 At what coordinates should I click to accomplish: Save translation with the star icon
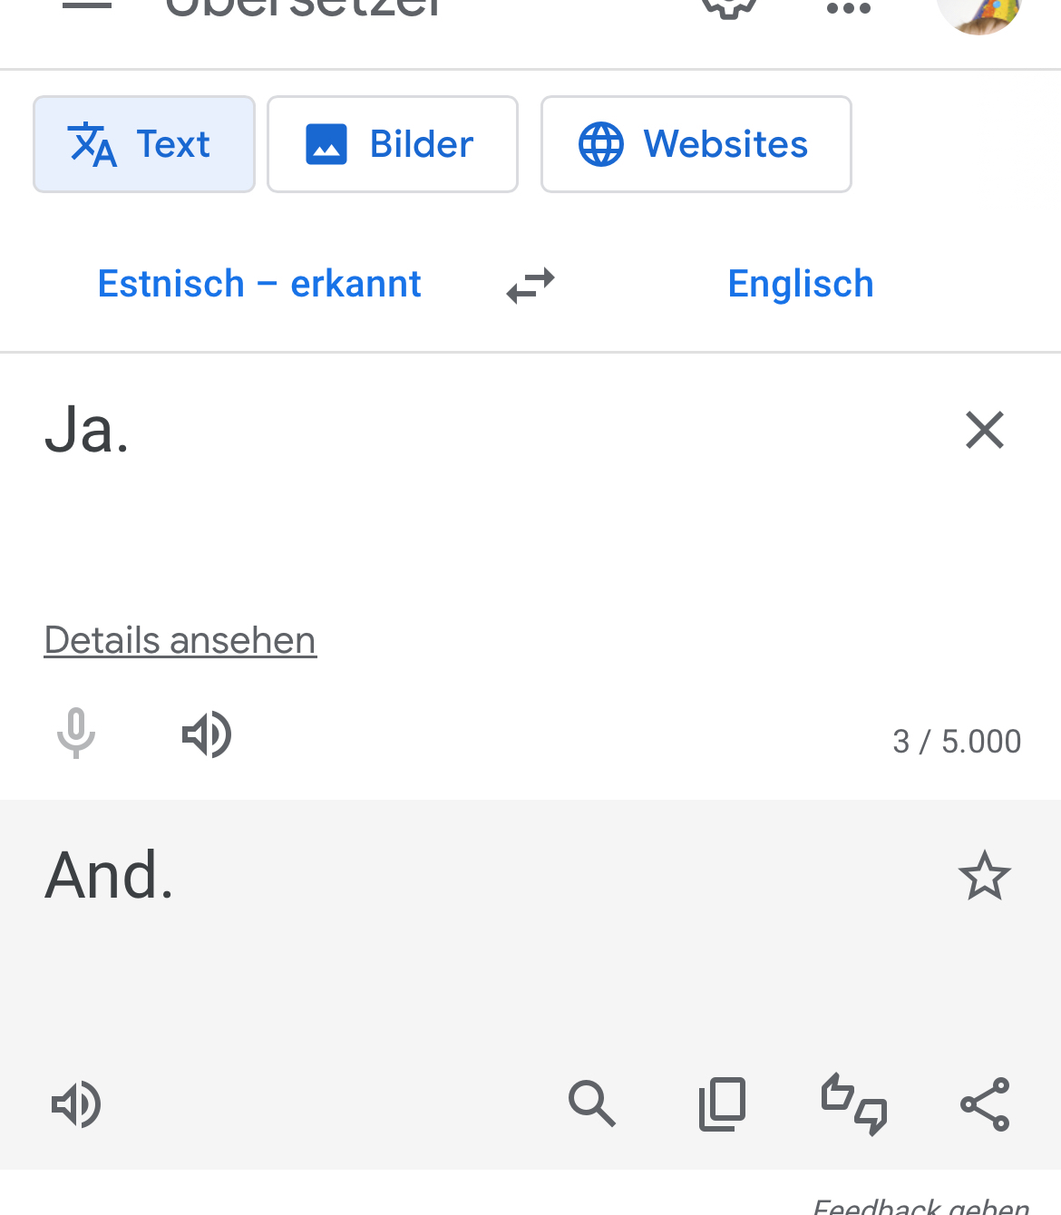984,876
